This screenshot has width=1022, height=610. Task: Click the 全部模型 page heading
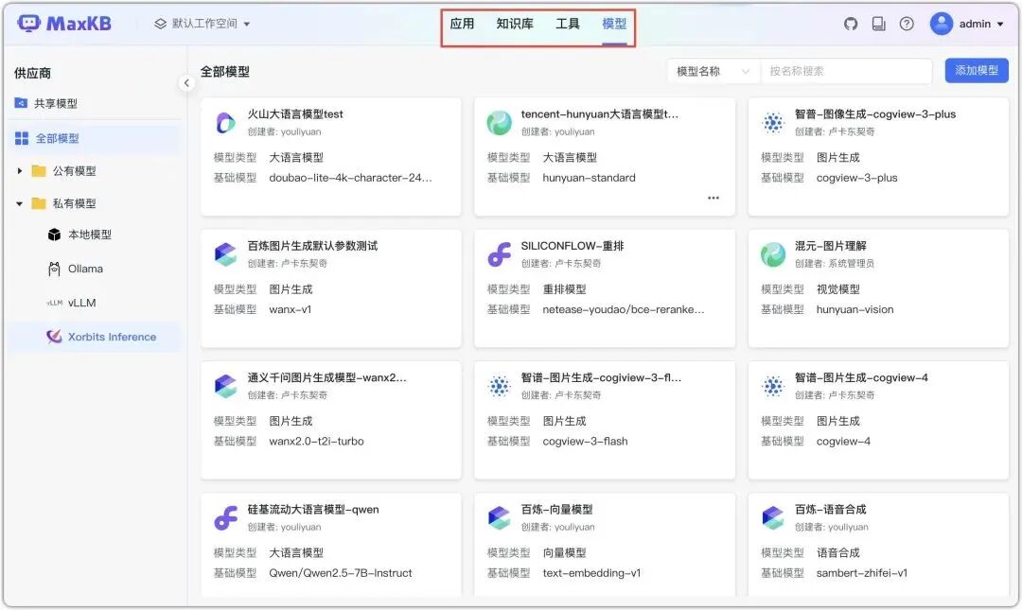pos(225,72)
